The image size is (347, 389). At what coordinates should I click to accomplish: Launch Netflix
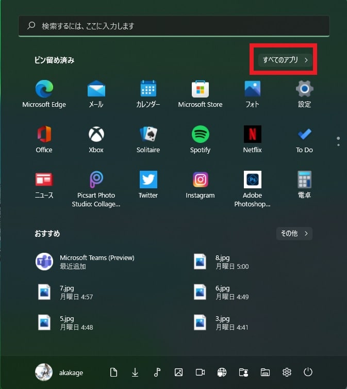(x=252, y=139)
